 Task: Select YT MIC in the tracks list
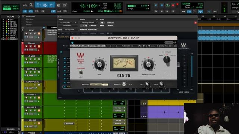point(13,34)
